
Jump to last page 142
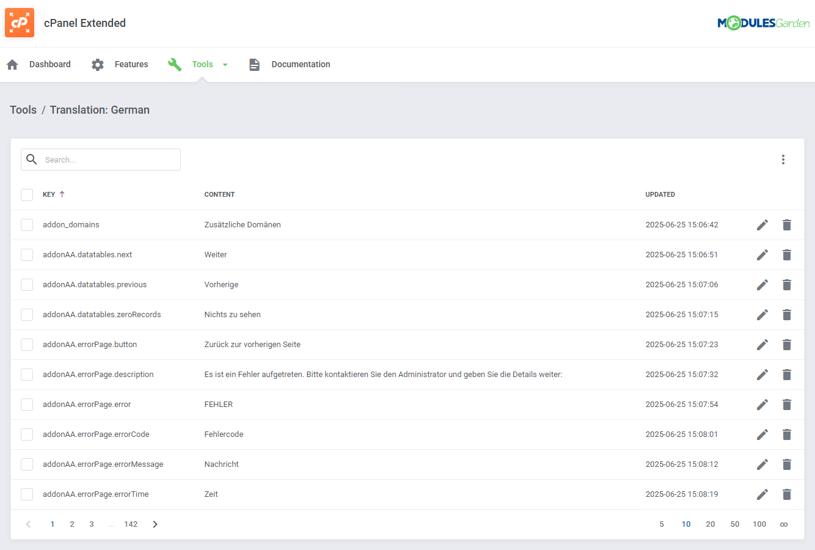pos(131,524)
